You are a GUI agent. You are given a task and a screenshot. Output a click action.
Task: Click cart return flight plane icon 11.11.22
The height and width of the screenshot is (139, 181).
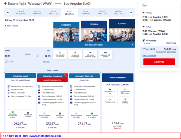[x=143, y=27]
